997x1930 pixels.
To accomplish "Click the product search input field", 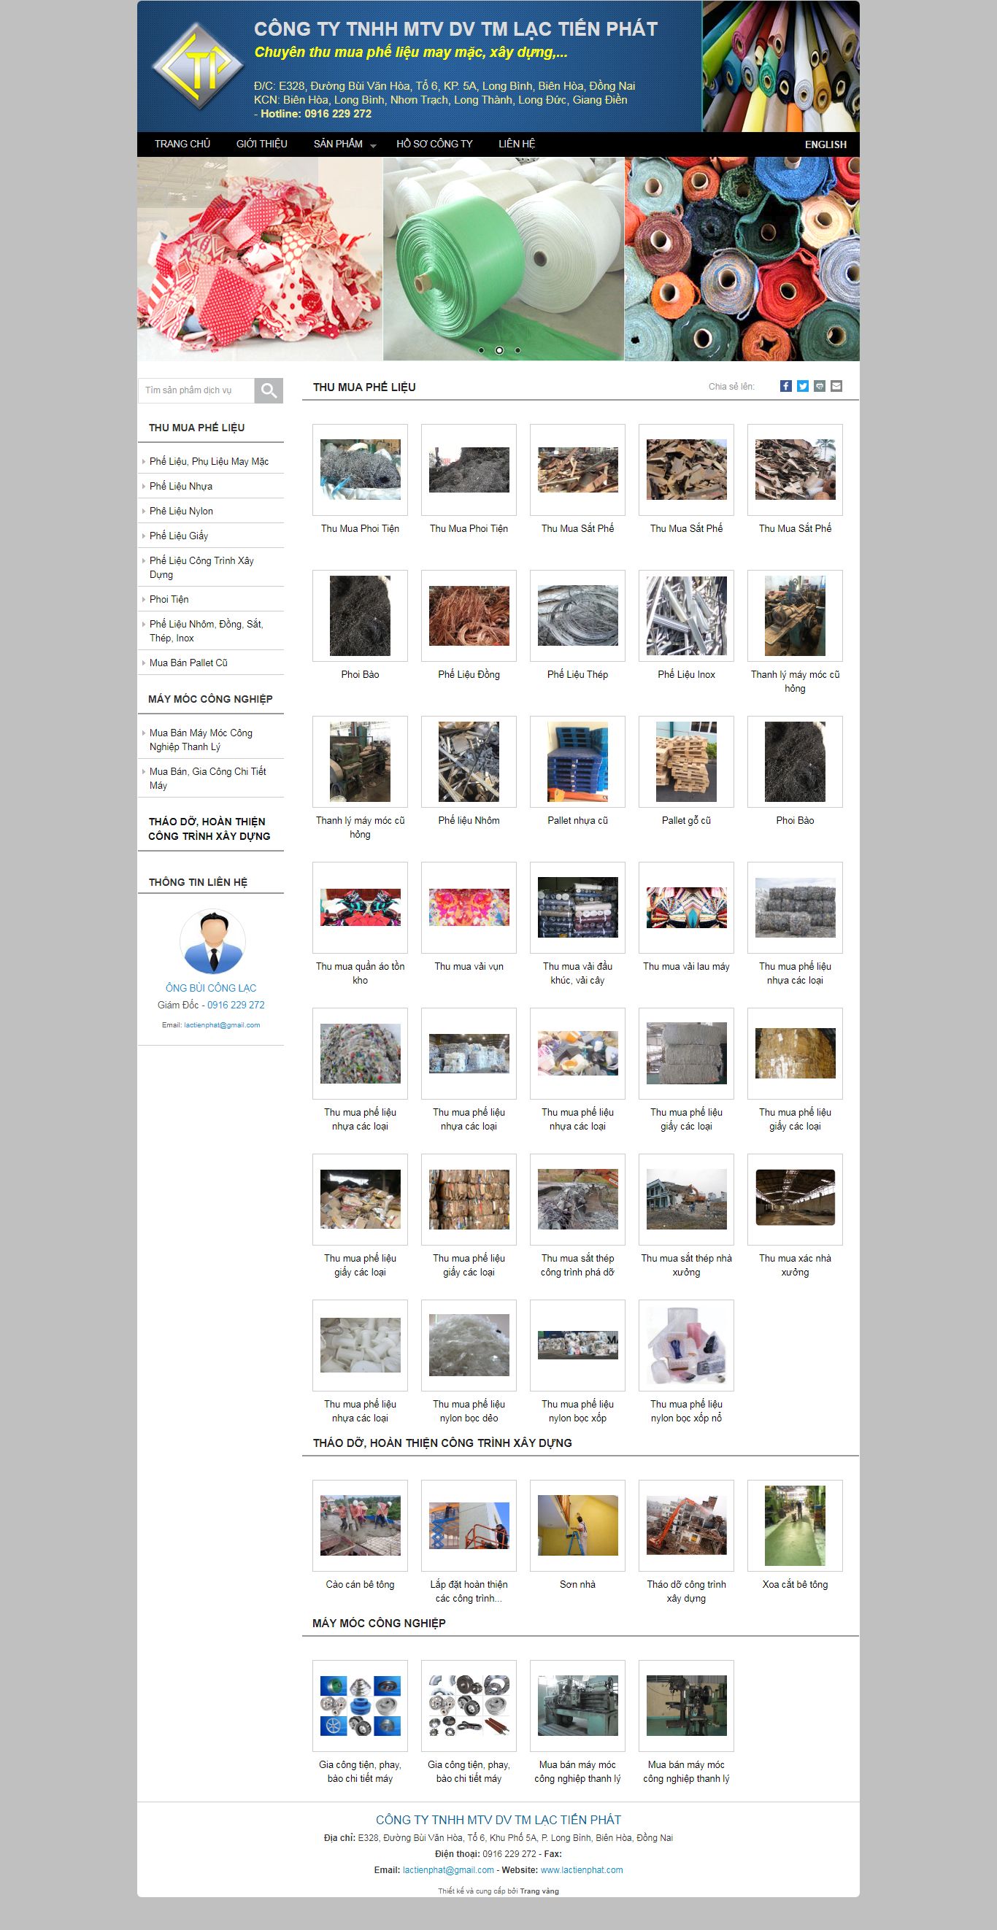I will point(196,390).
